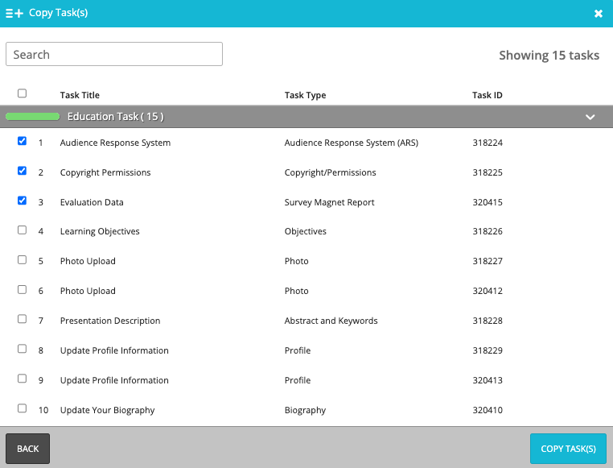Click the Biography task type
Viewport: 613px width, 468px height.
pos(306,410)
